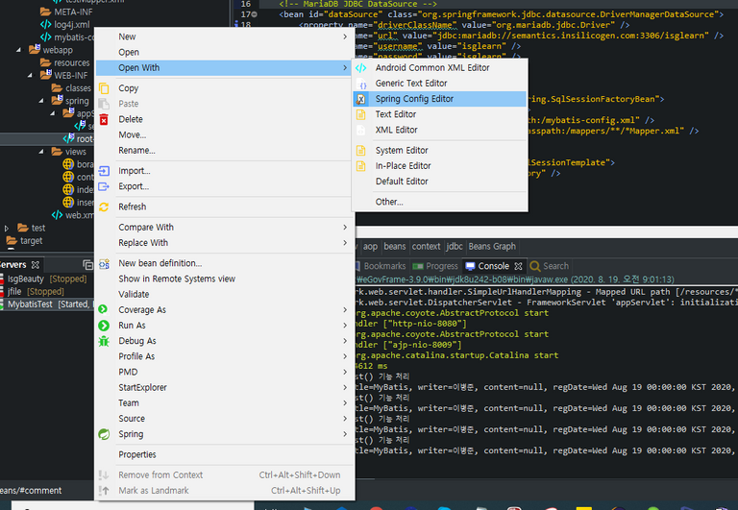
Task: Toggle fold marker on line 17
Action: pos(255,14)
